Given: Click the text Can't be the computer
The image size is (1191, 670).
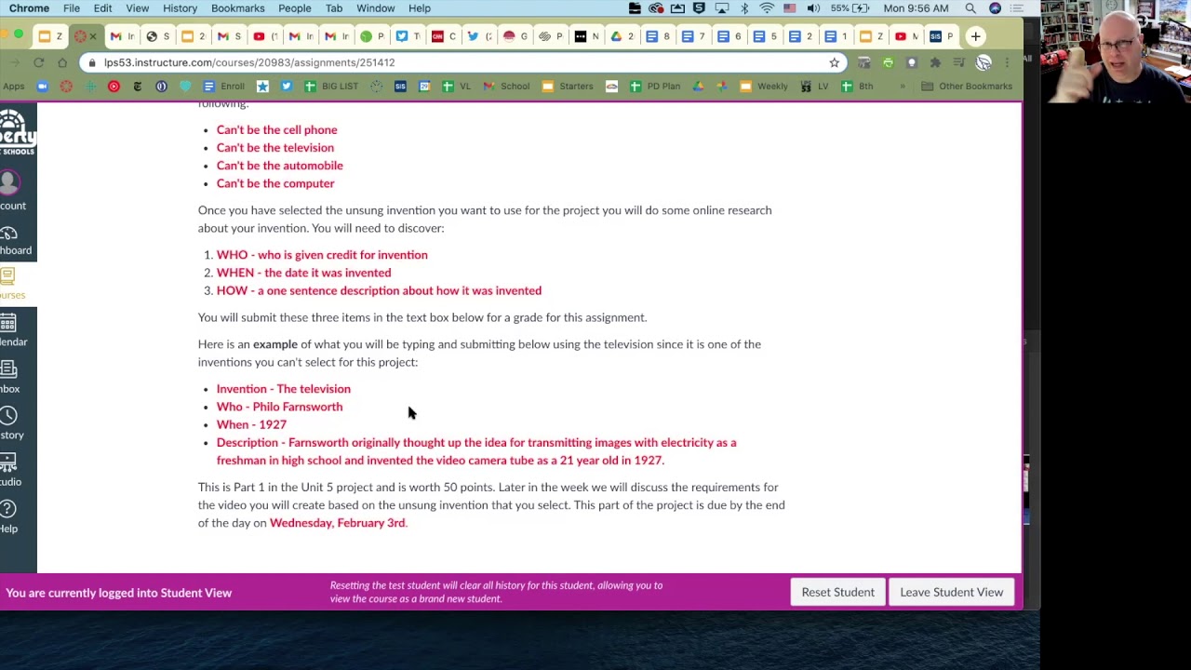Looking at the screenshot, I should pos(275,183).
